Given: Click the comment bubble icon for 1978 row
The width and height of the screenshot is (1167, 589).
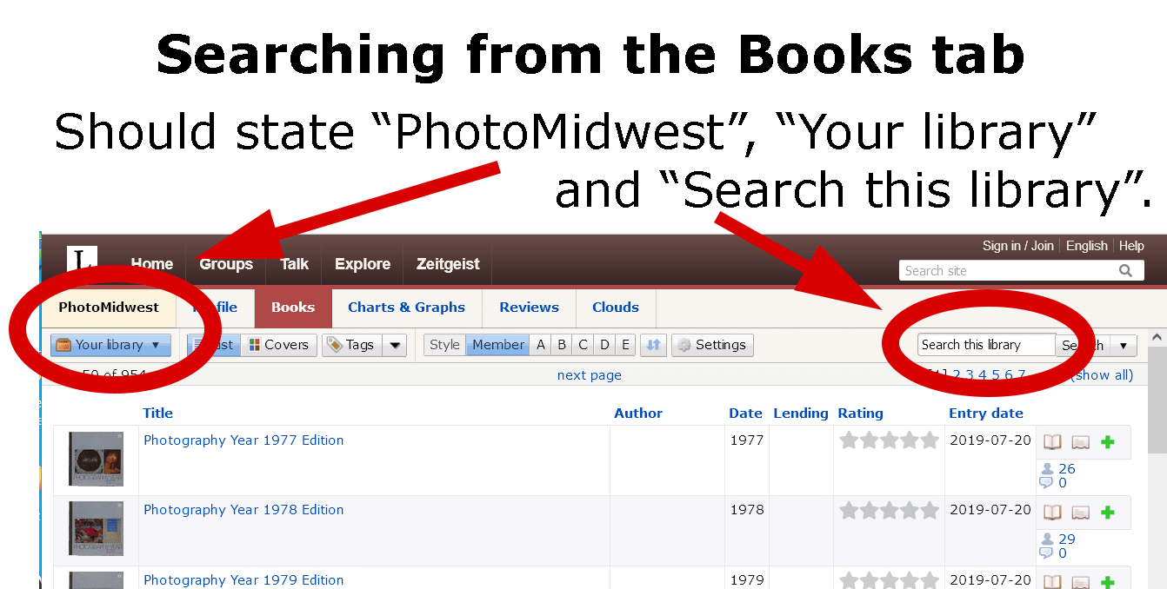Looking at the screenshot, I should coord(1047,553).
